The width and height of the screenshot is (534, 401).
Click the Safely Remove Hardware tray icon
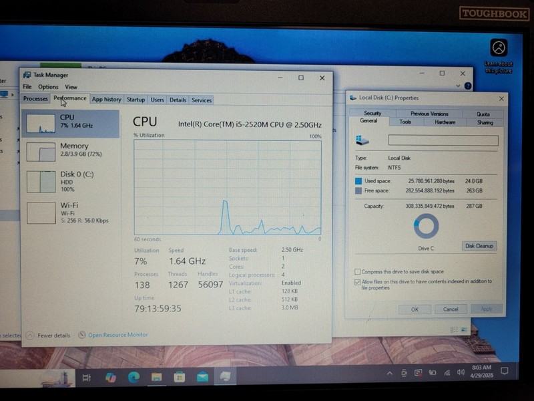404,373
